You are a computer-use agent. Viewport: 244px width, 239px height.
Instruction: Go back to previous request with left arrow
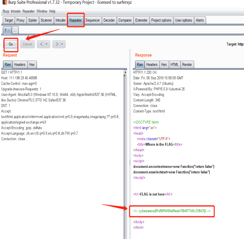click(x=41, y=44)
